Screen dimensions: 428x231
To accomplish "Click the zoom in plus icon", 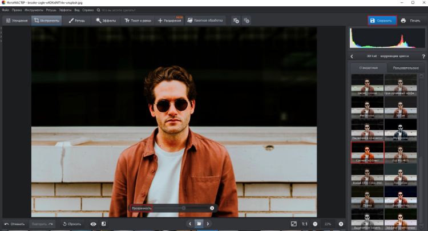I will [341, 224].
